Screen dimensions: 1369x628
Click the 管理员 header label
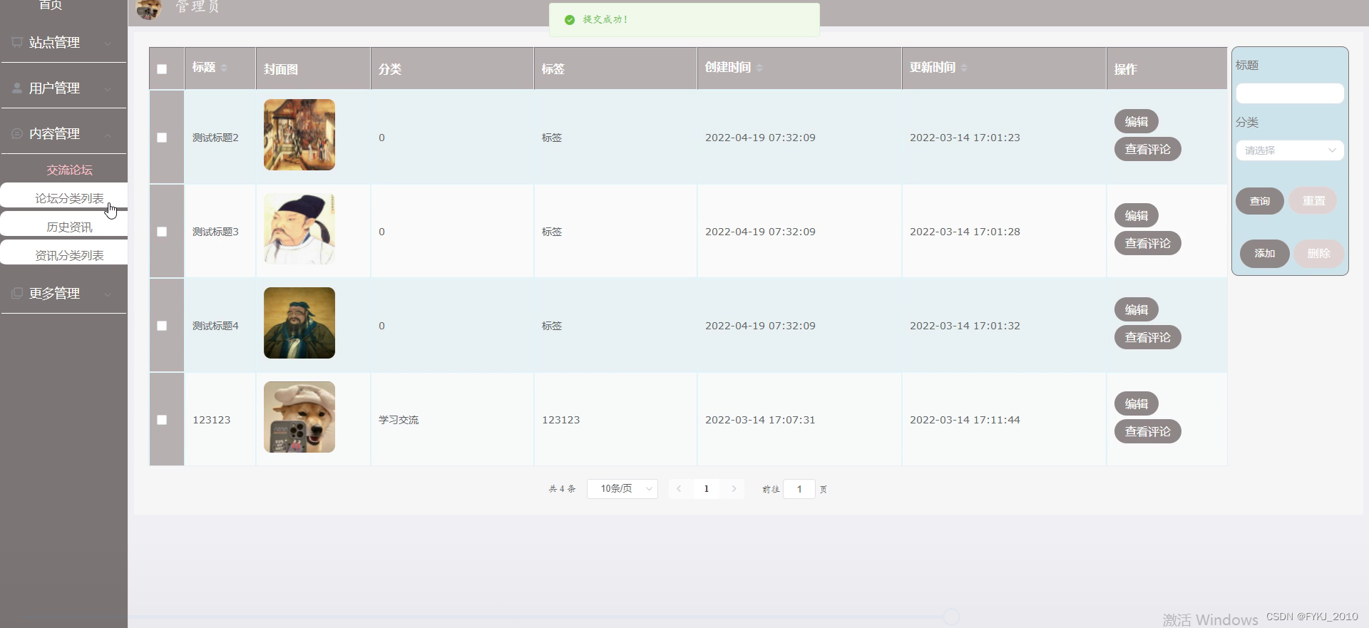pos(198,6)
